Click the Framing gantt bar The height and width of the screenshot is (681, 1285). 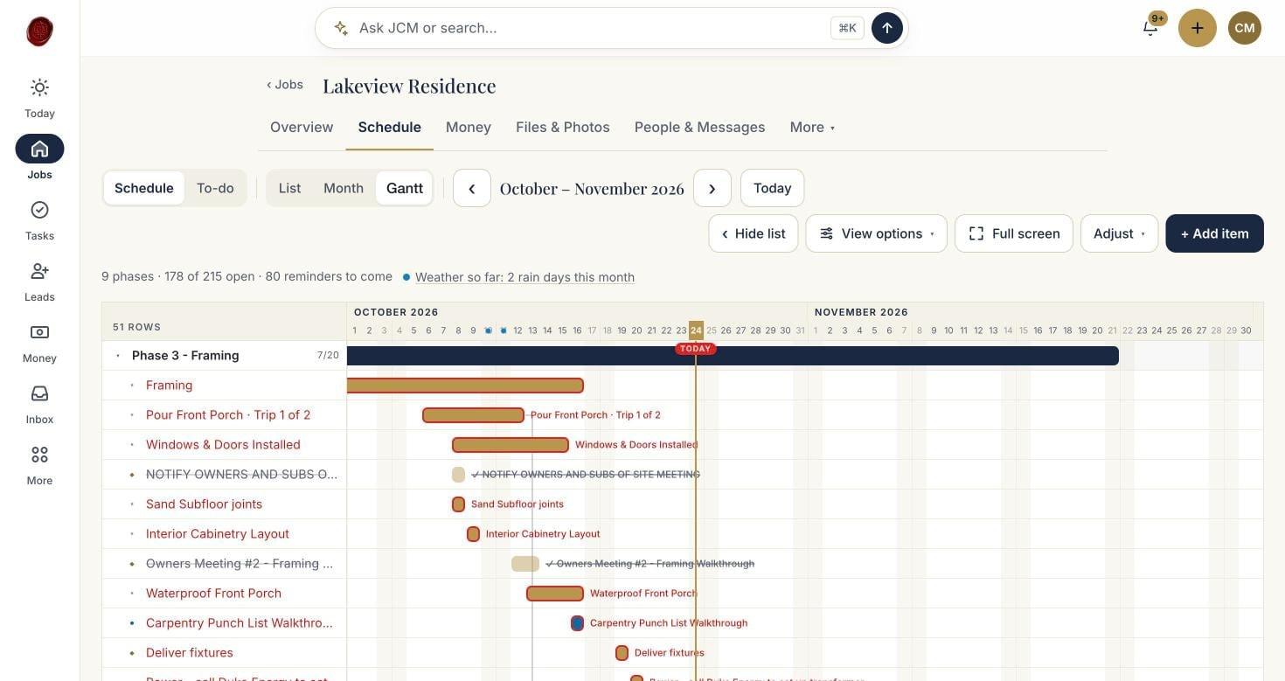(x=465, y=386)
